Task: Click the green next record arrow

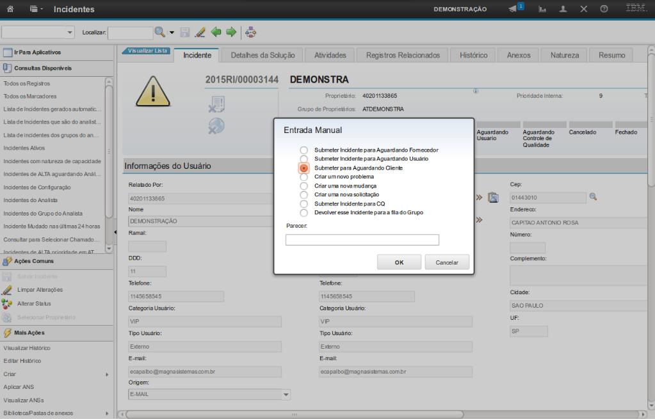Action: [x=231, y=32]
